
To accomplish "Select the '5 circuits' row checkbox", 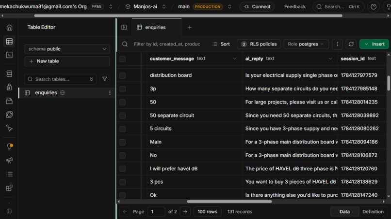I will tap(122, 129).
